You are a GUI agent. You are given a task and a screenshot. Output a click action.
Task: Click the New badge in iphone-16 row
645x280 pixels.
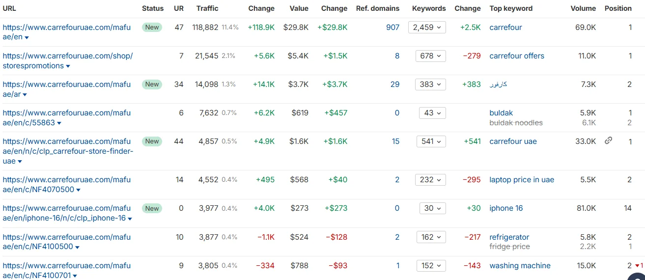(152, 208)
